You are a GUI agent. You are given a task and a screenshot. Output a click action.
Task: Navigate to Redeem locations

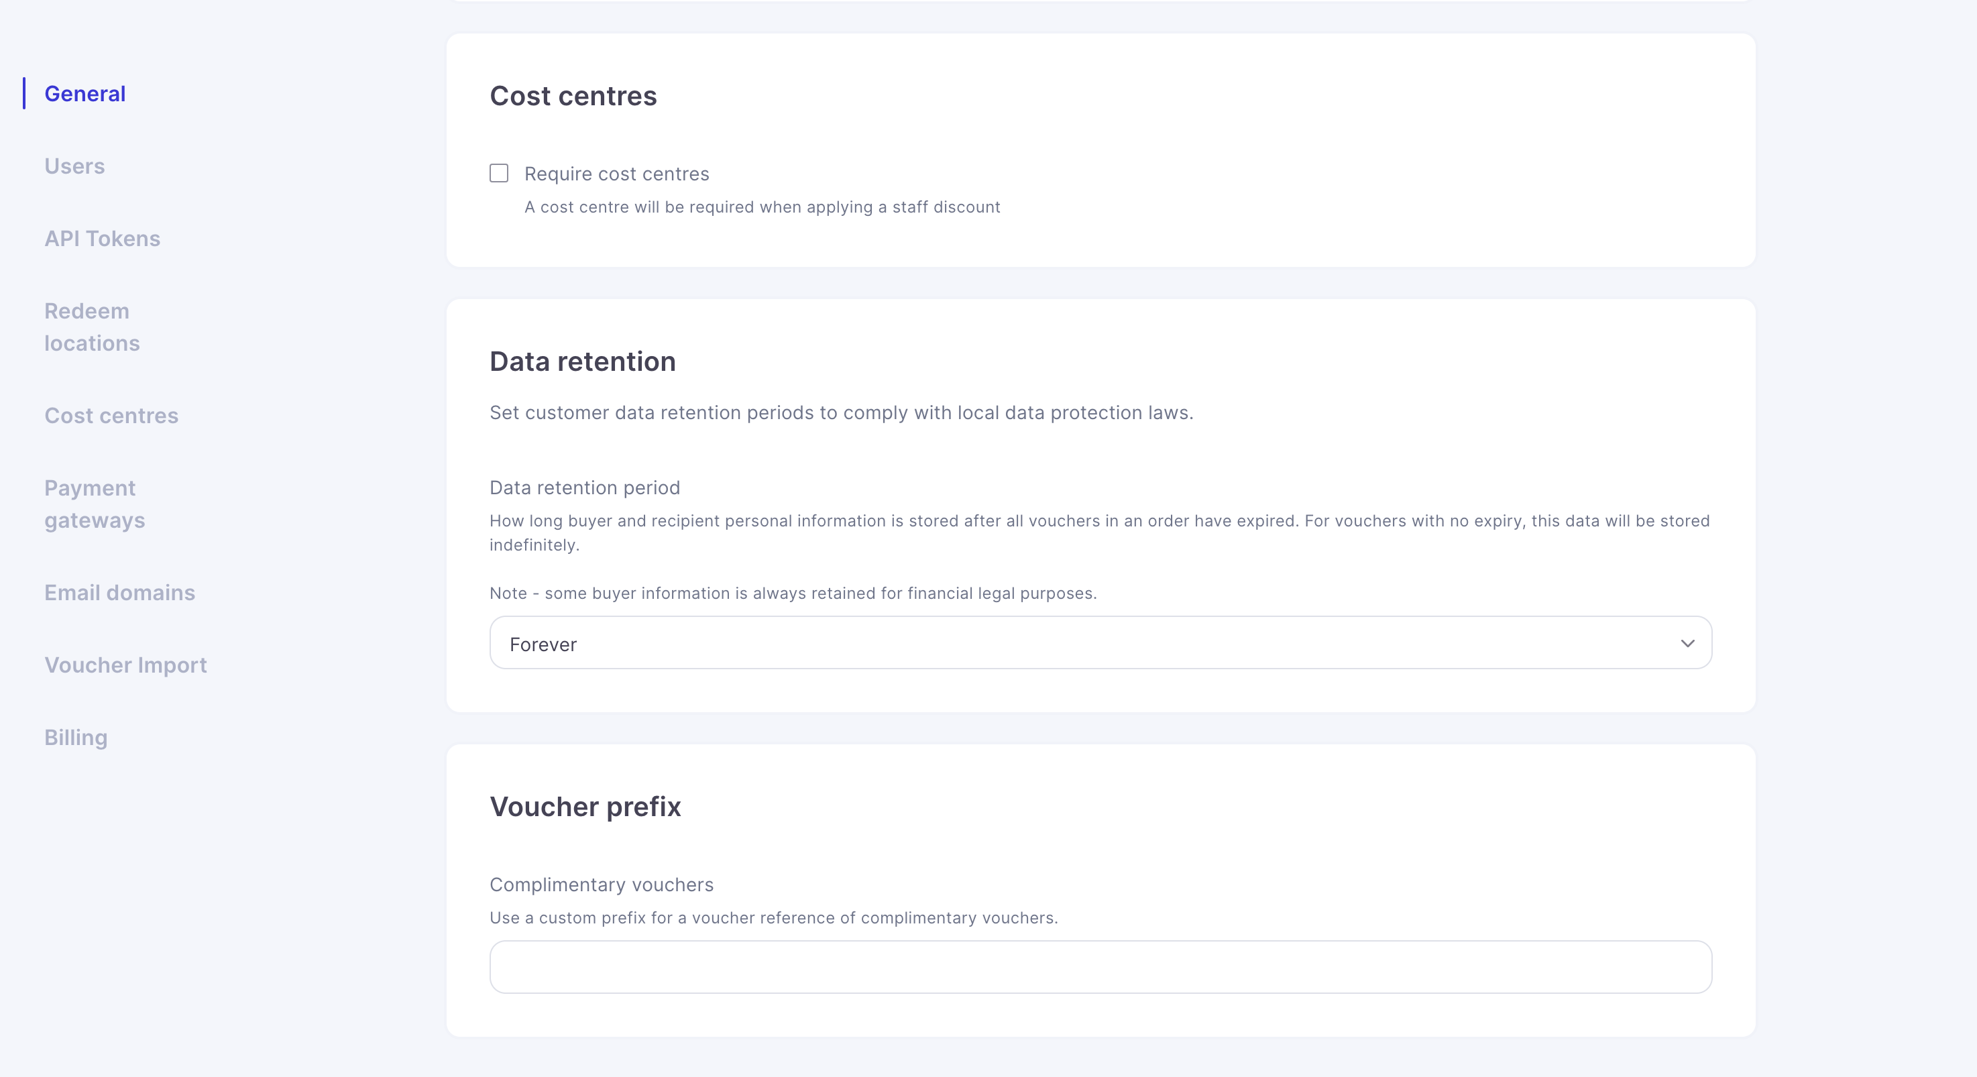(x=91, y=327)
